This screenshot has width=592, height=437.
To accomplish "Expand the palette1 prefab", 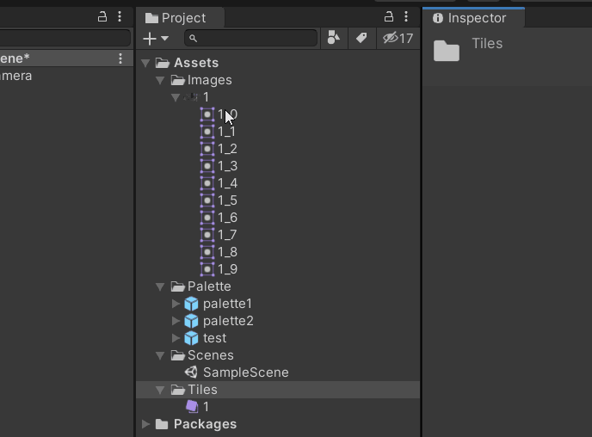I will click(x=176, y=304).
